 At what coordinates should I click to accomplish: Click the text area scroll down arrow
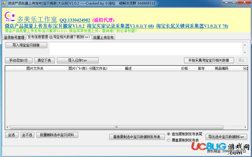click(x=245, y=53)
